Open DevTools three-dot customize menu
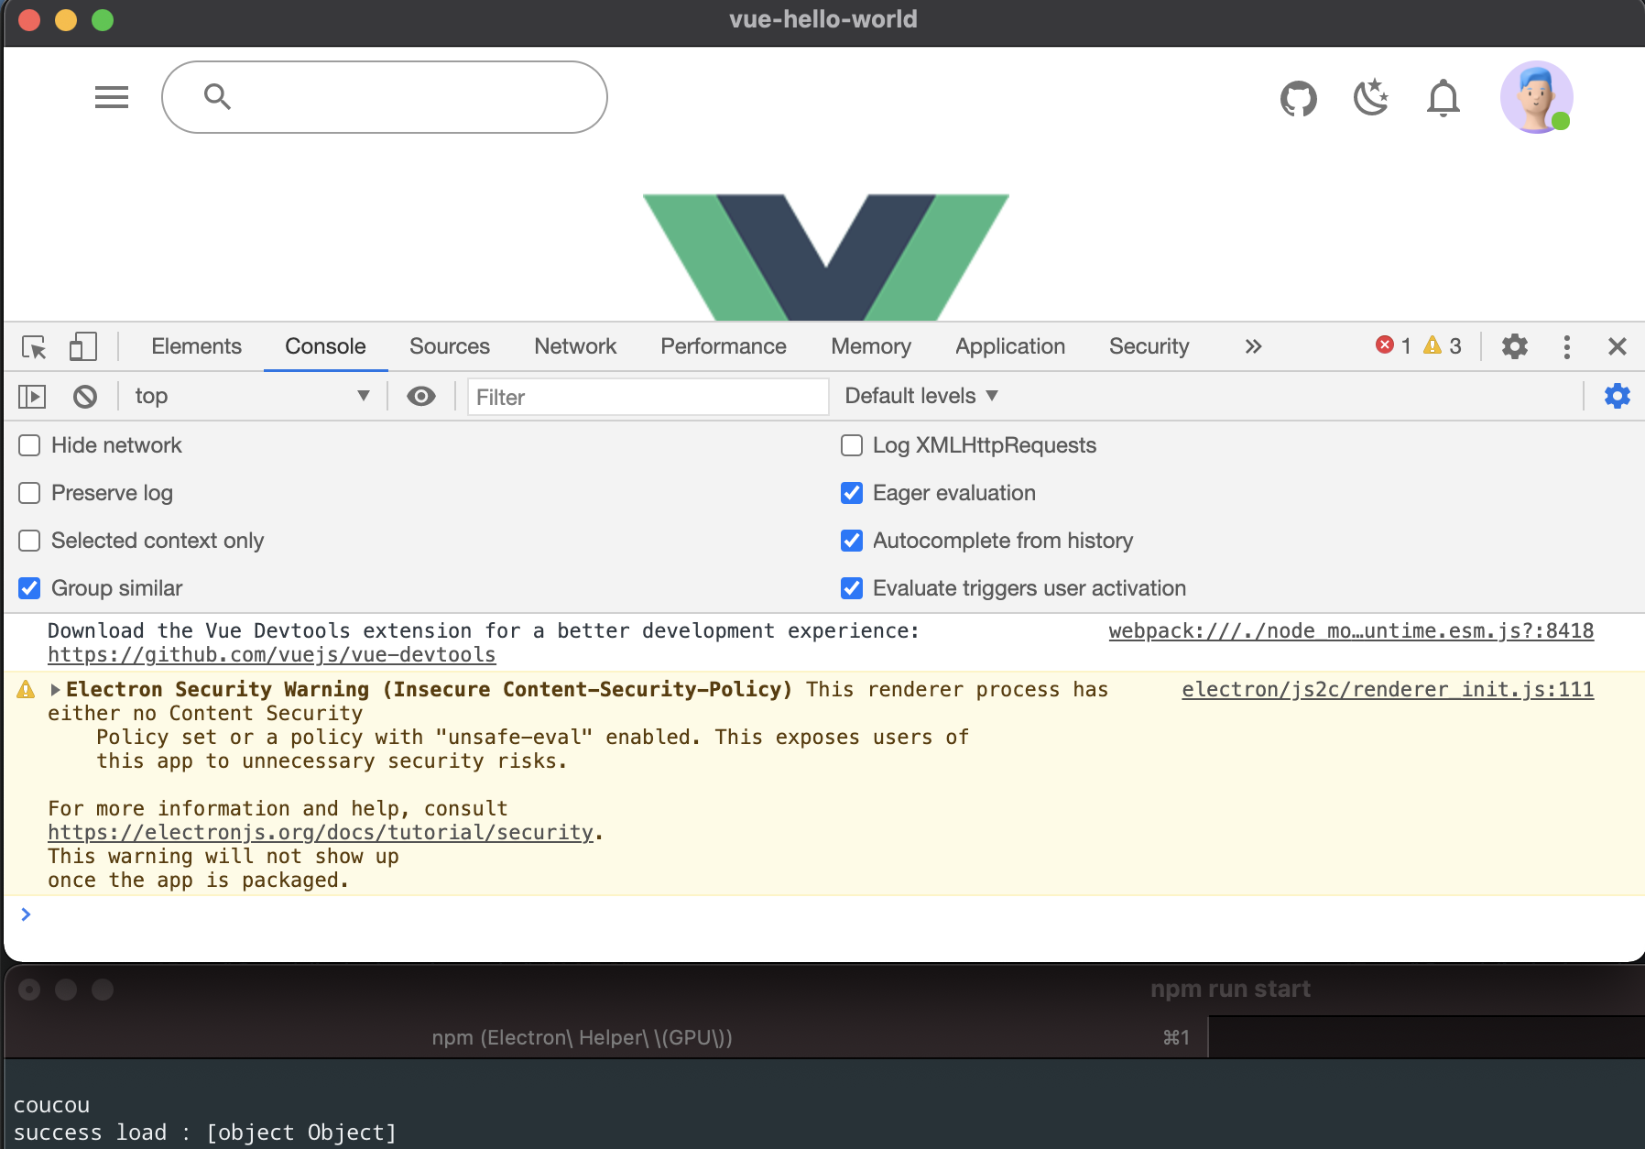1645x1149 pixels. point(1567,346)
